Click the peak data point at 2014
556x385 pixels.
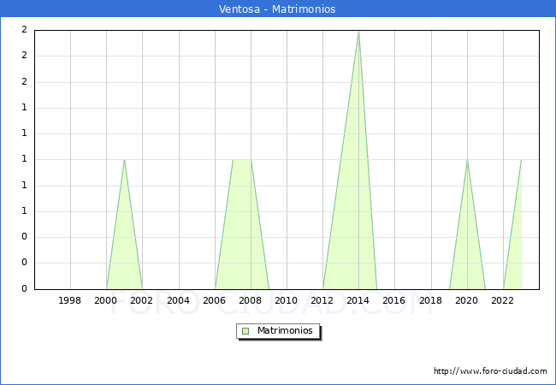point(358,31)
